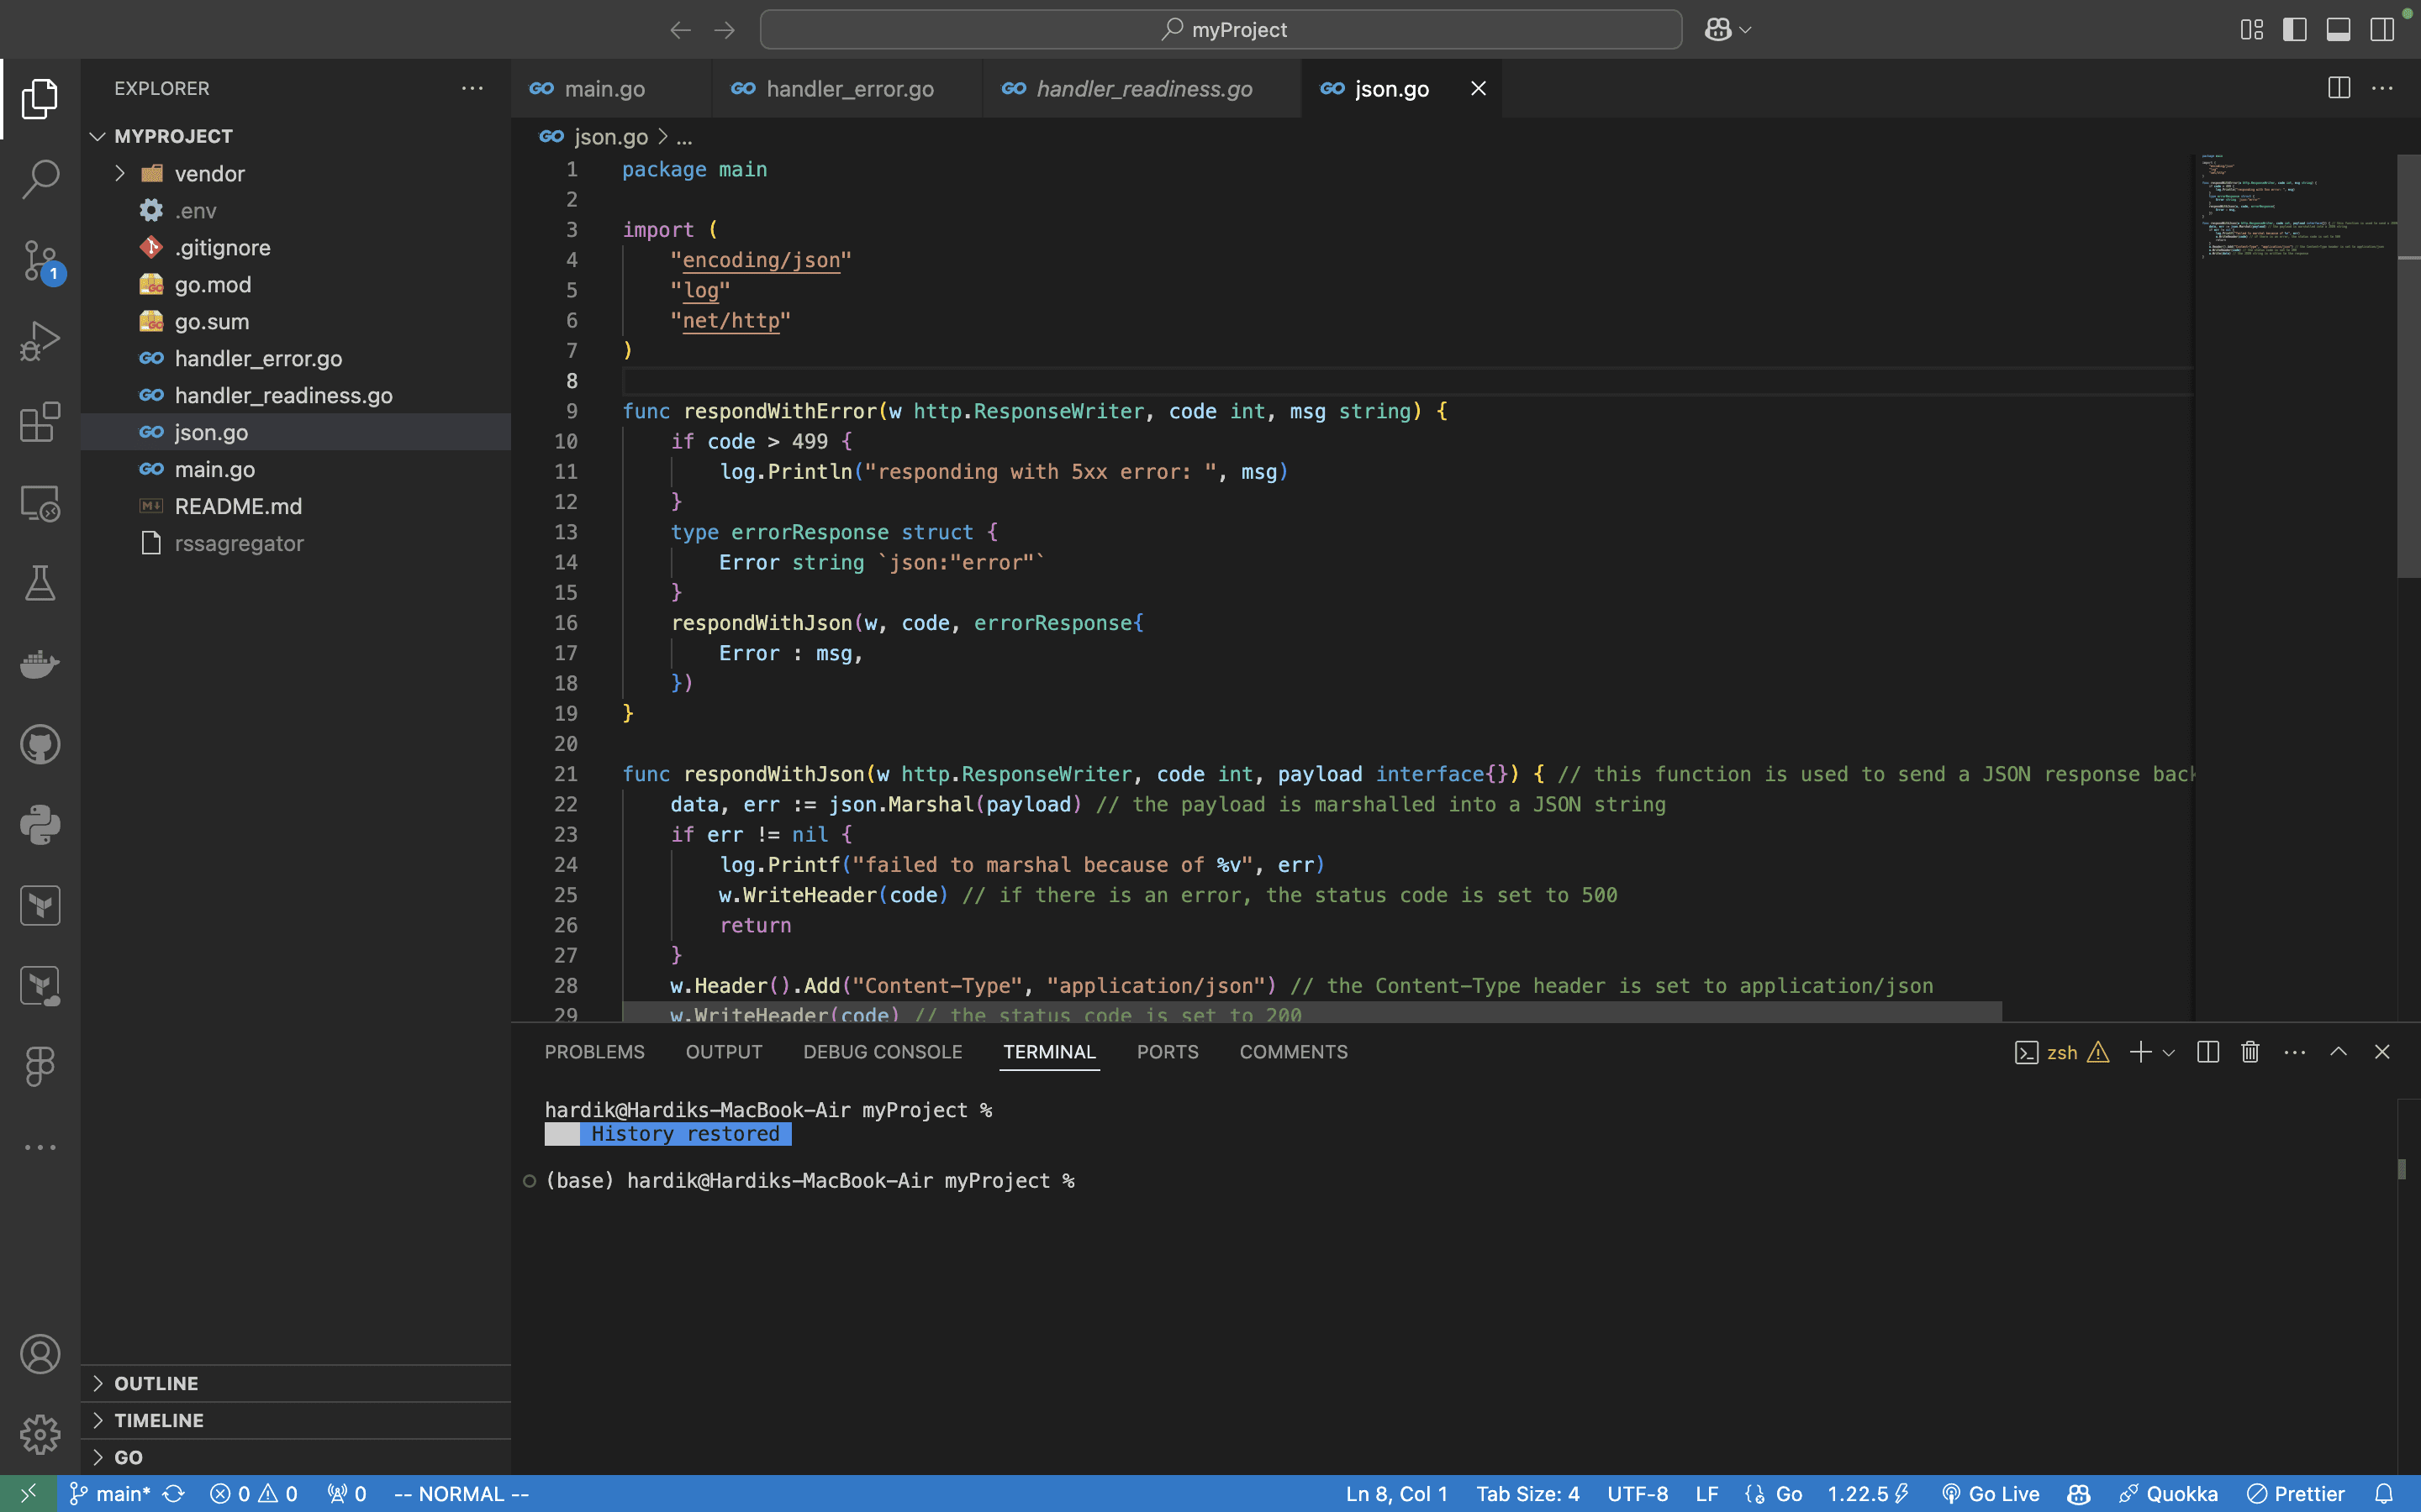
Task: Toggle primary side bar visibility
Action: [2295, 30]
